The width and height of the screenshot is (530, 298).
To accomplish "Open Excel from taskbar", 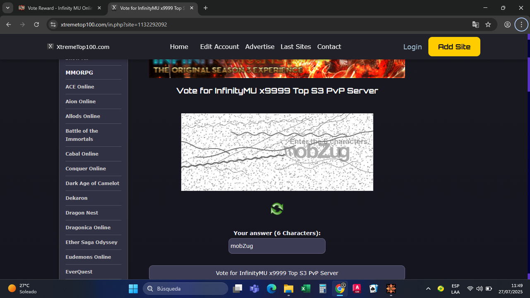I will tap(306, 288).
